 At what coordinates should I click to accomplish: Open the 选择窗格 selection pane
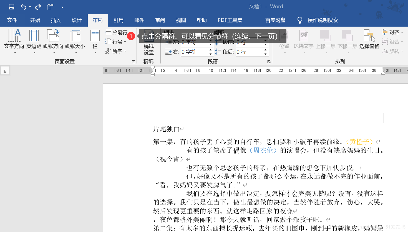pos(369,39)
